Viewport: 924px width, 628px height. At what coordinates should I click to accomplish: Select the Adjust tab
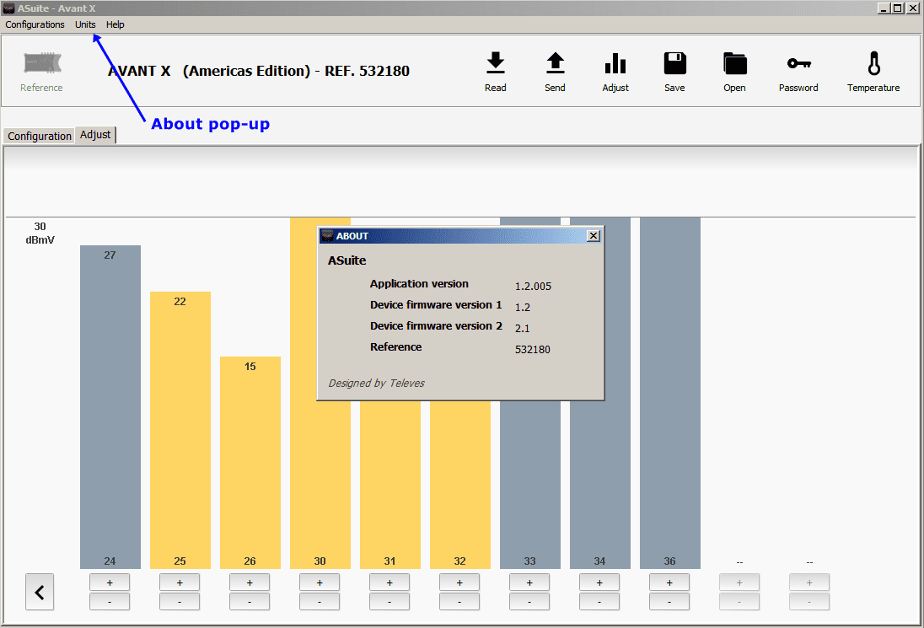pyautogui.click(x=95, y=135)
